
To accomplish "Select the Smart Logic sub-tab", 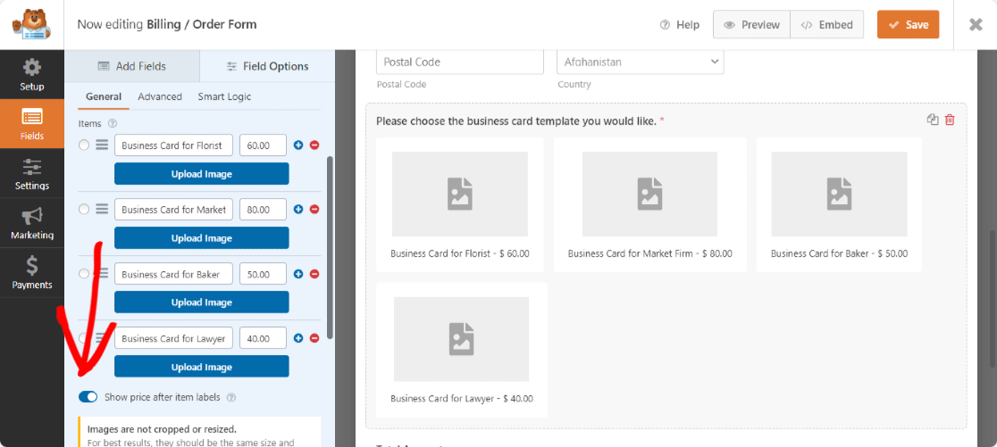I will [x=224, y=96].
